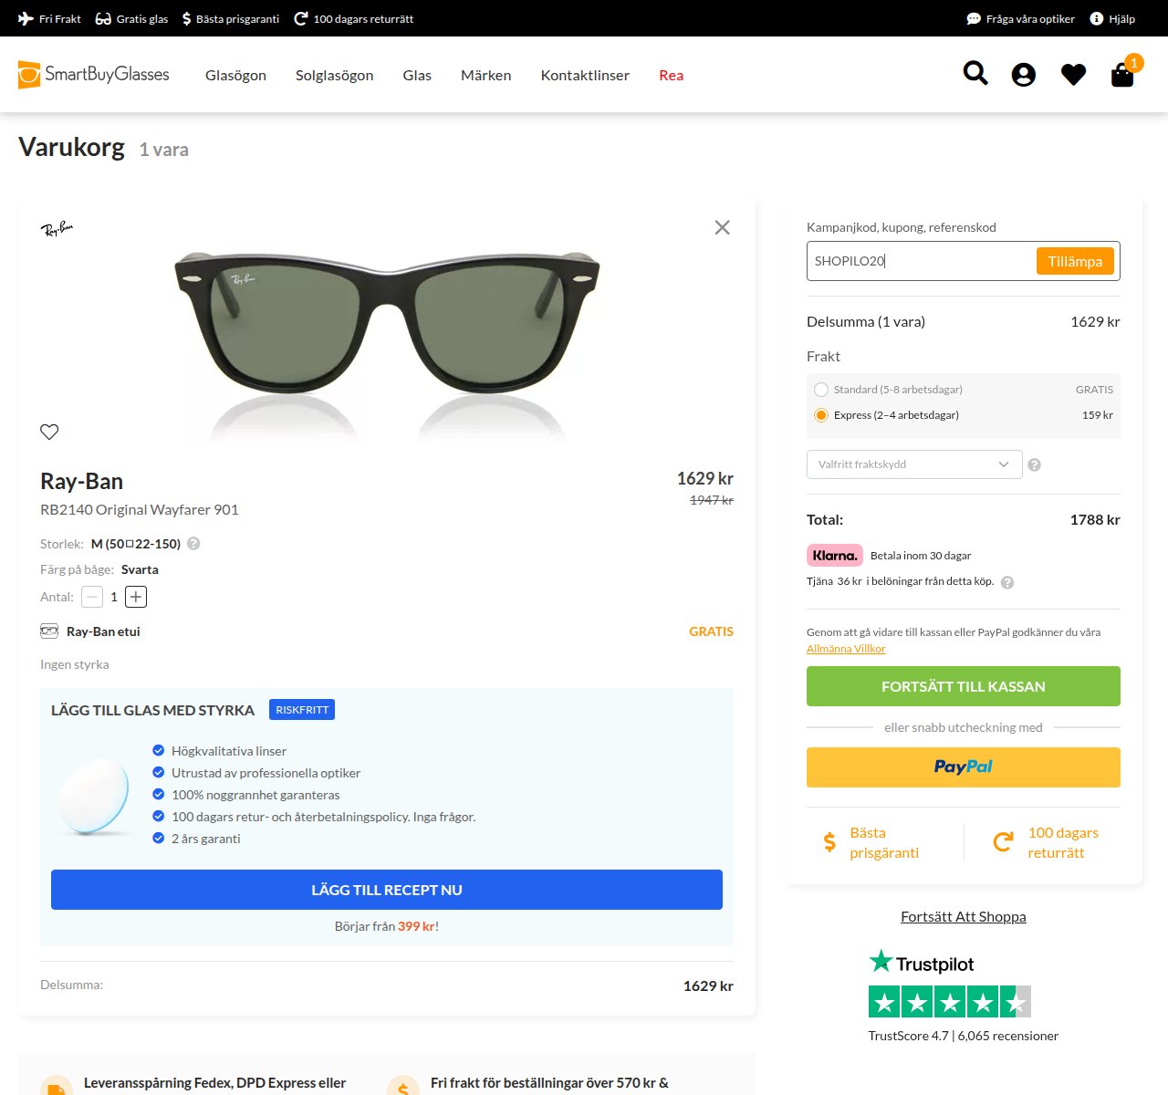Open the Kontaktlinser menu
The image size is (1168, 1095).
coord(585,75)
